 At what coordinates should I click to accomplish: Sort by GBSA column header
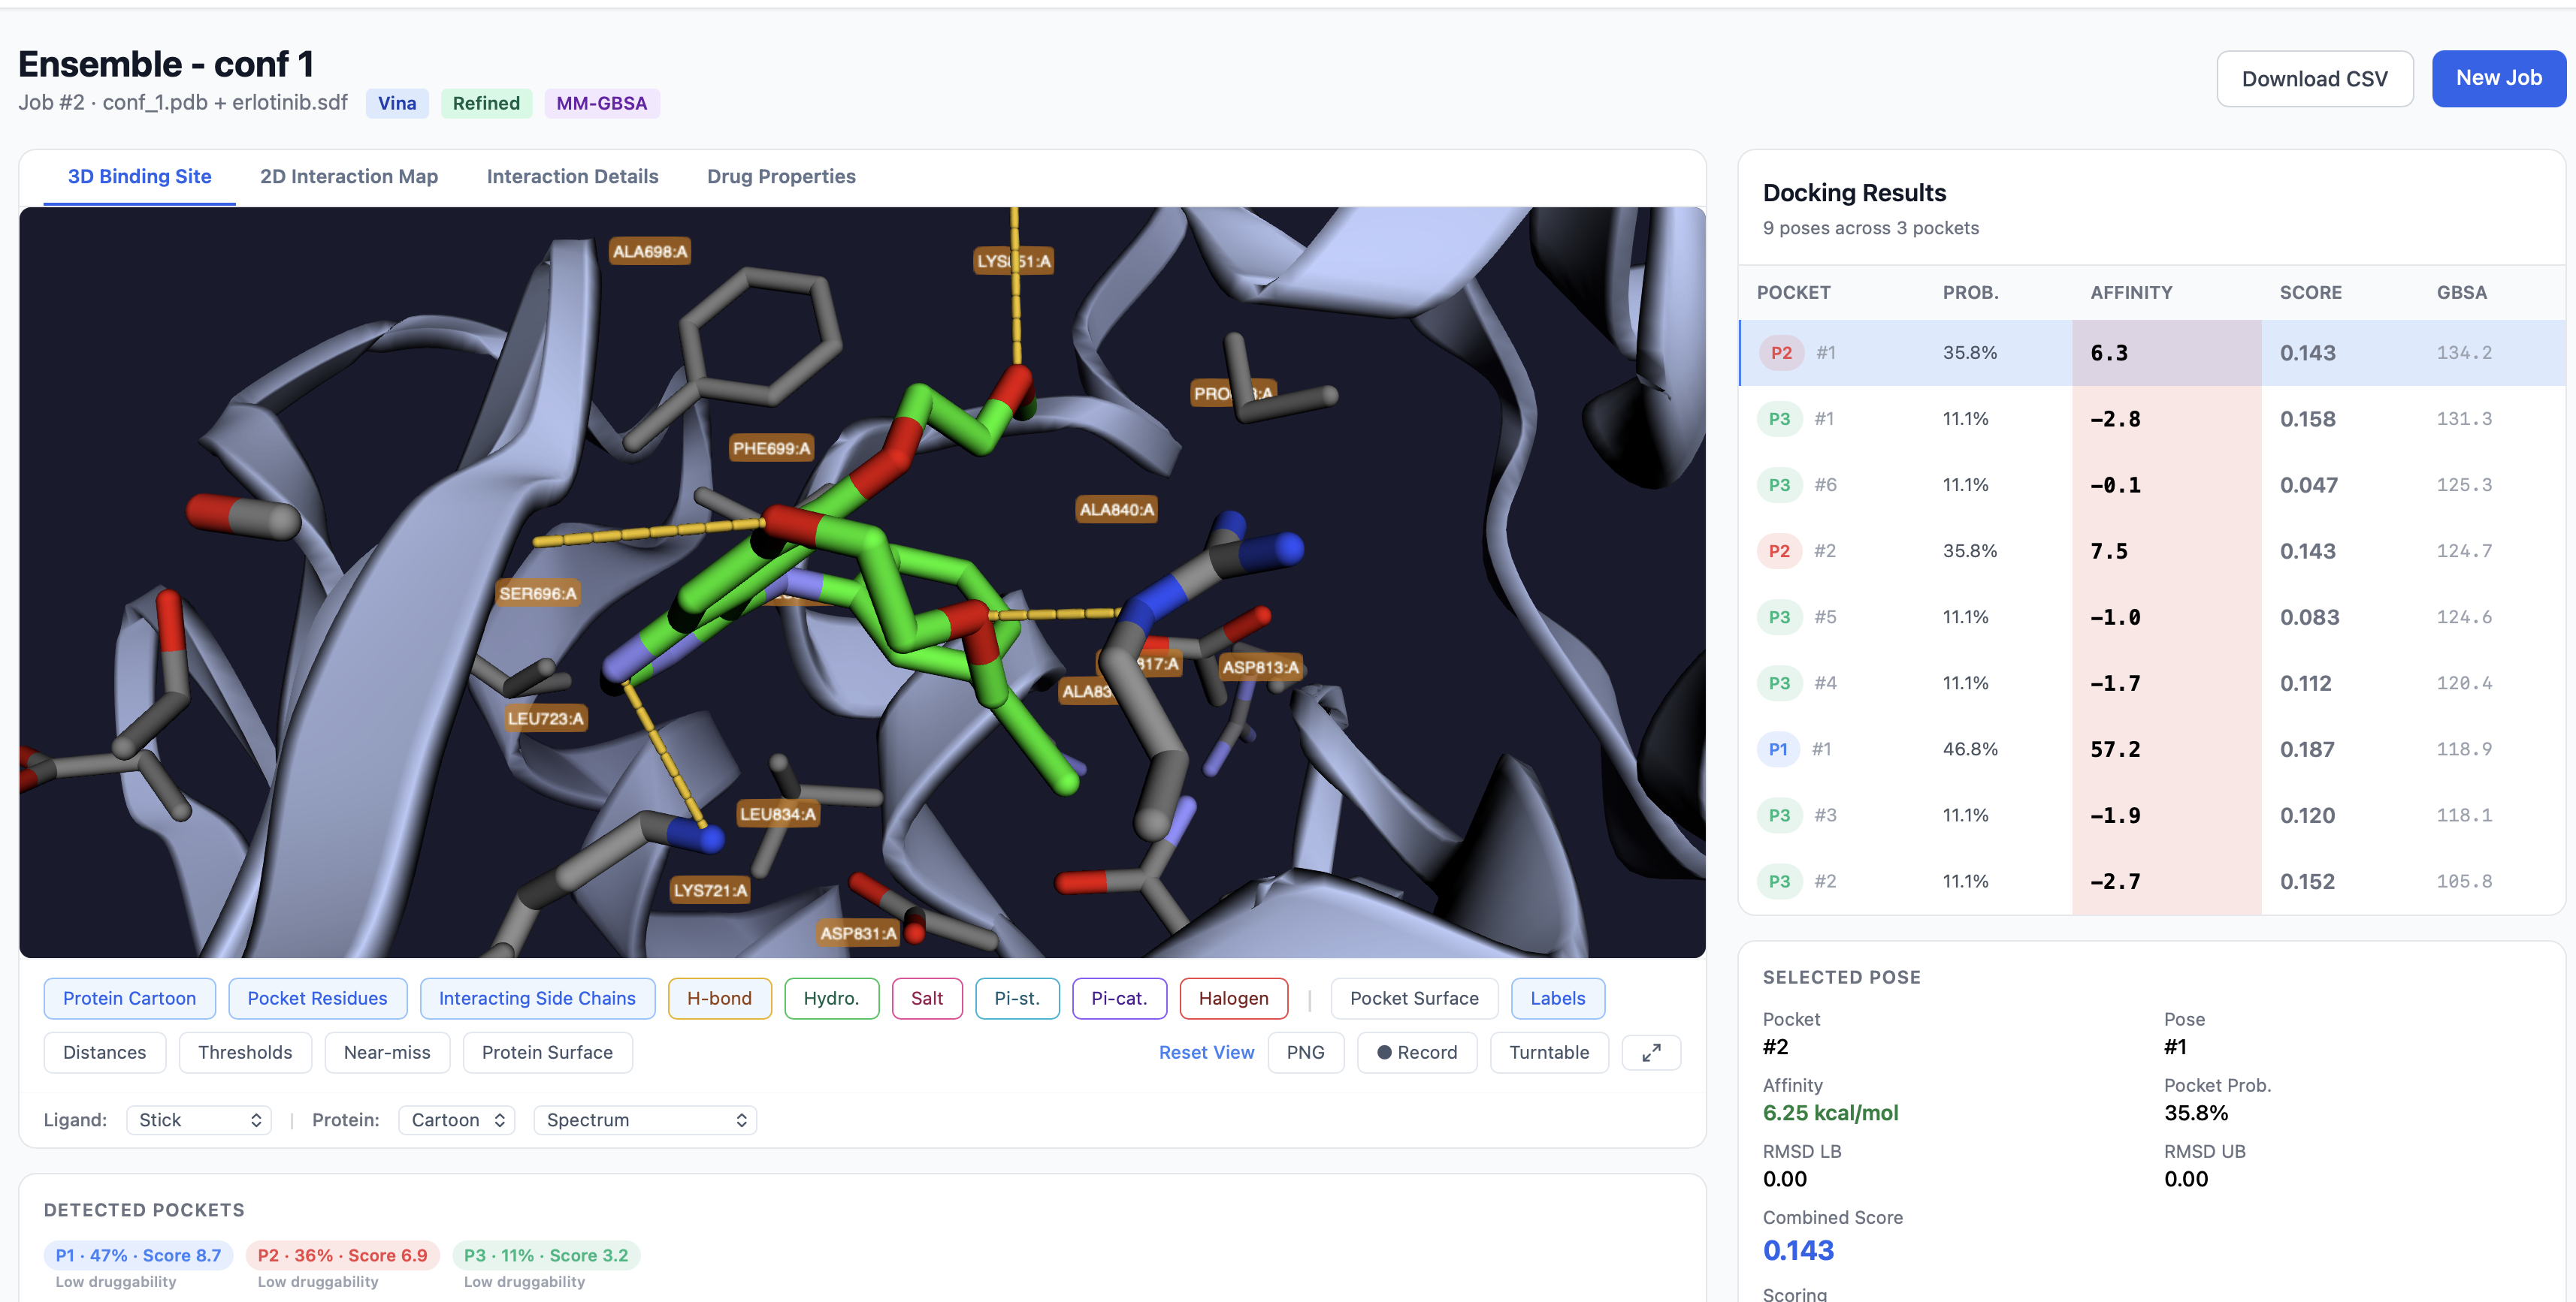[2461, 293]
